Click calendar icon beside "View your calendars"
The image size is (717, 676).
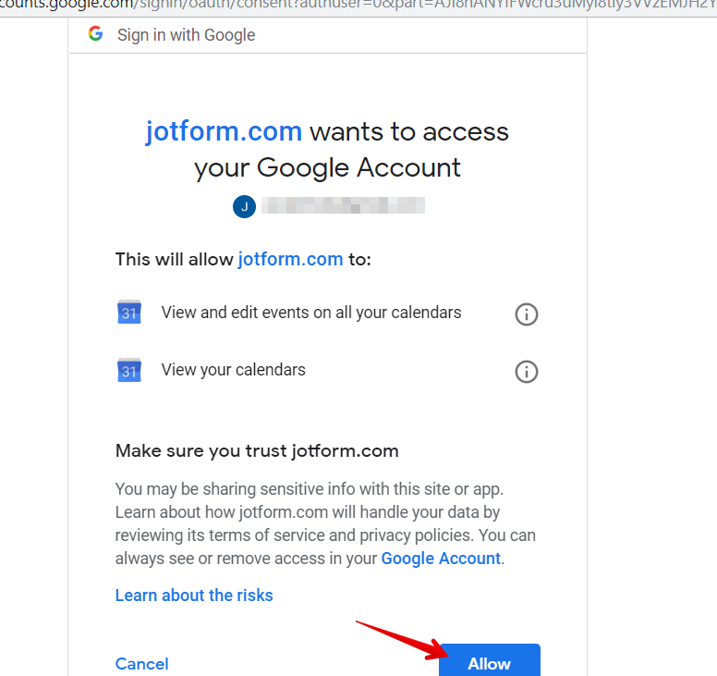[129, 370]
